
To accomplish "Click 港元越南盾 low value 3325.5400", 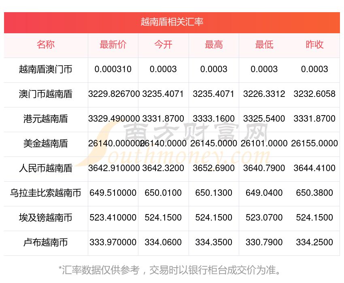I will coord(264,119).
